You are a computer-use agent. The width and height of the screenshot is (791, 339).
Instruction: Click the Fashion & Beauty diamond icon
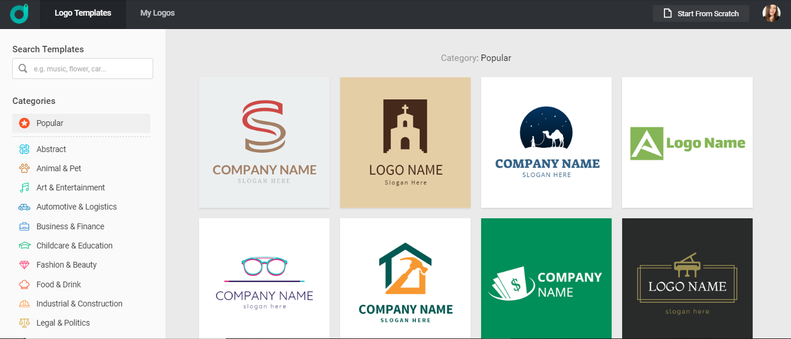pyautogui.click(x=24, y=265)
